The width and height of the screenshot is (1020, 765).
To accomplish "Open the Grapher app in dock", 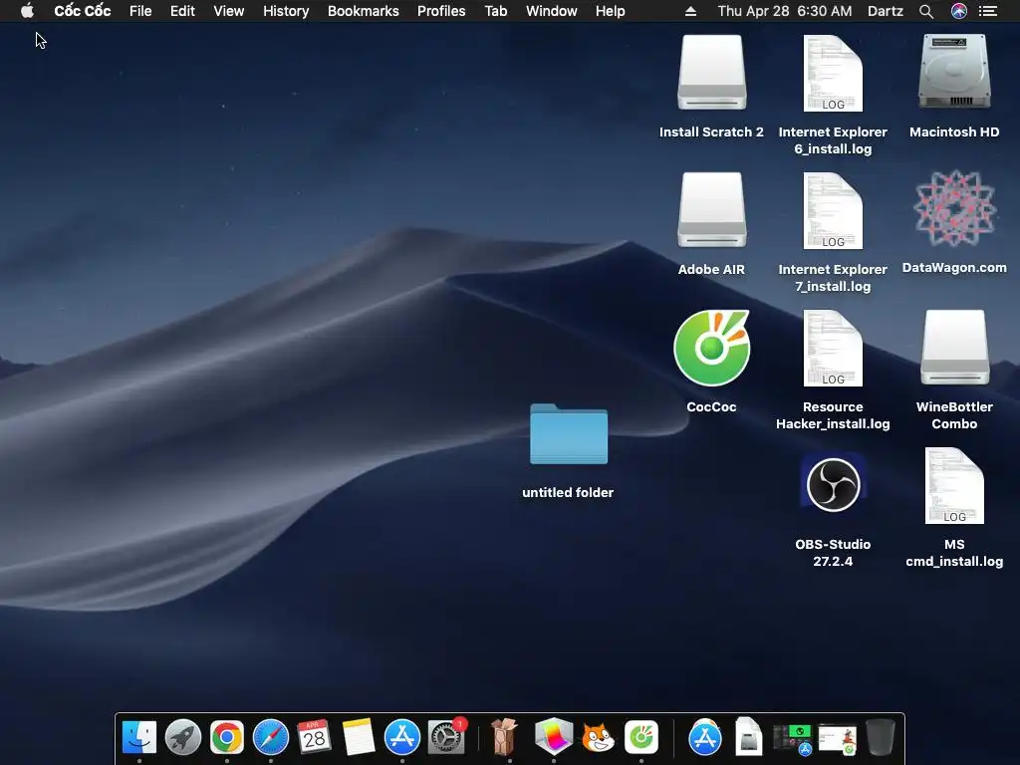I will (554, 737).
